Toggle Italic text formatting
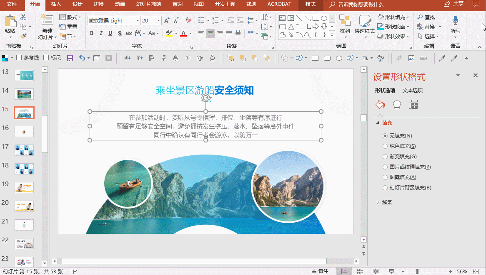 point(101,33)
